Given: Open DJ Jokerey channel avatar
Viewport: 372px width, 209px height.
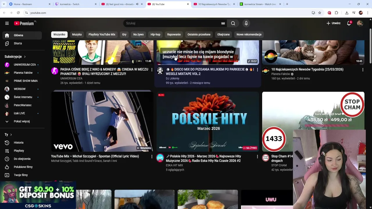Looking at the screenshot, I should coord(160,71).
